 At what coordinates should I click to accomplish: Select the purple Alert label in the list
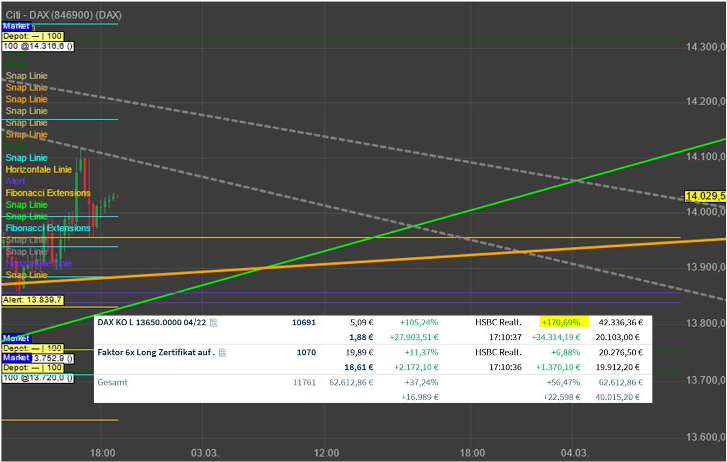point(15,181)
